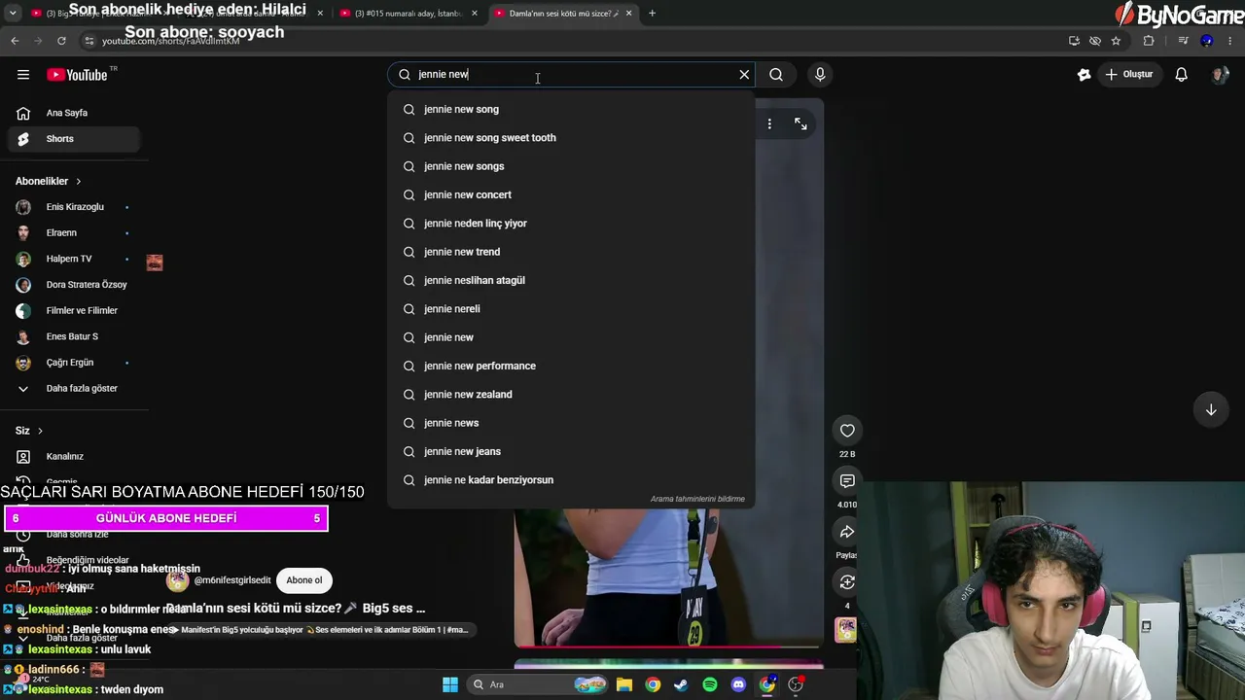The height and width of the screenshot is (700, 1245).
Task: Open Filmler ve Filimler subscription
Action: pyautogui.click(x=76, y=311)
